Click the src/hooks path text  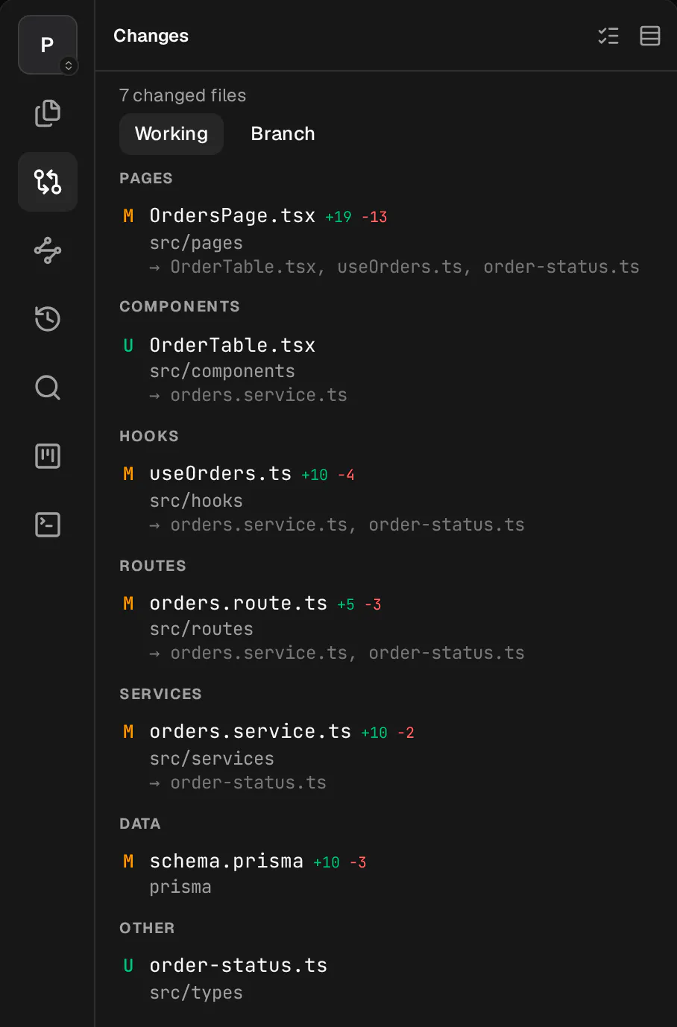point(196,501)
